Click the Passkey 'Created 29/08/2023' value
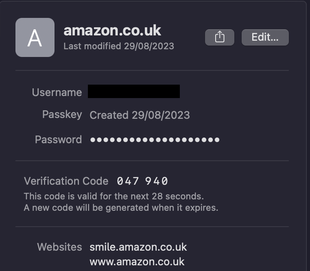The image size is (310, 271). click(x=140, y=115)
